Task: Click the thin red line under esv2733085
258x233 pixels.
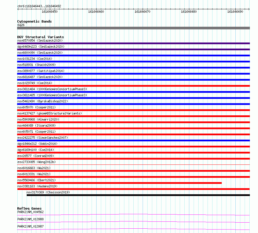Action: (133, 164)
